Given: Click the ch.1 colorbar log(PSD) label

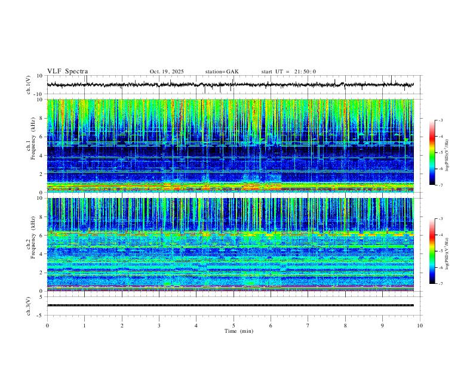Looking at the screenshot, I should [x=447, y=155].
